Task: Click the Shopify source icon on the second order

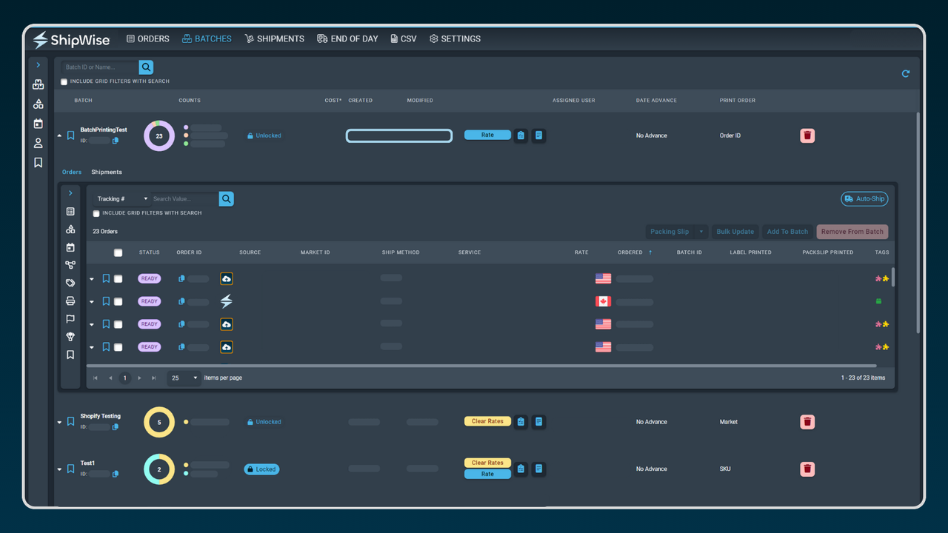Action: click(x=226, y=301)
